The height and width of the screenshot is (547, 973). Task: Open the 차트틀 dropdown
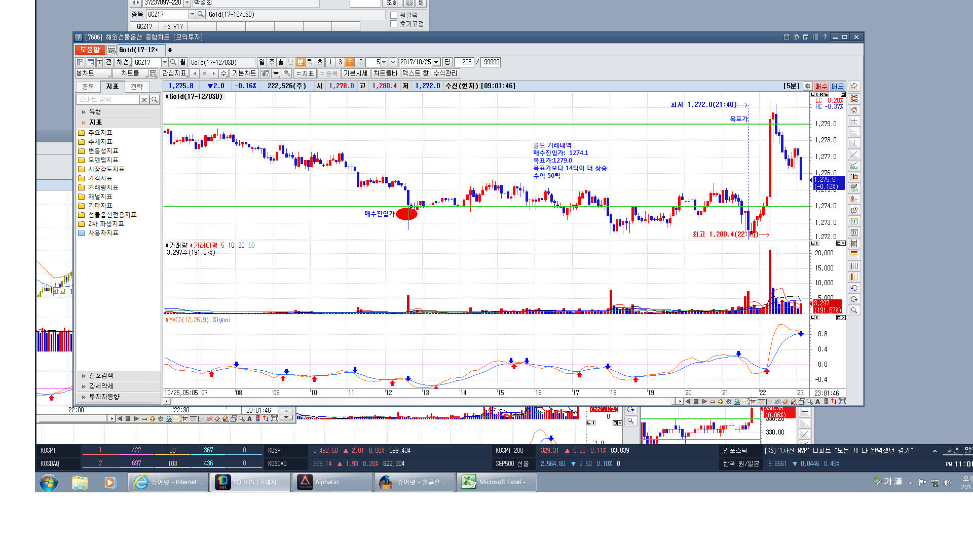pos(131,73)
